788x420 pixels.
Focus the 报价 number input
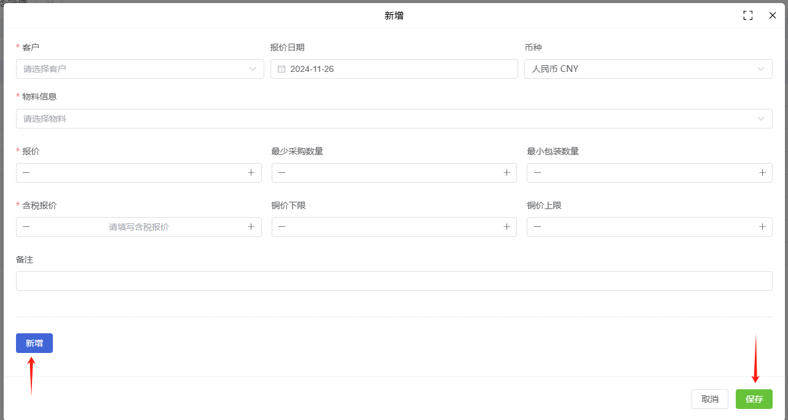pos(139,173)
